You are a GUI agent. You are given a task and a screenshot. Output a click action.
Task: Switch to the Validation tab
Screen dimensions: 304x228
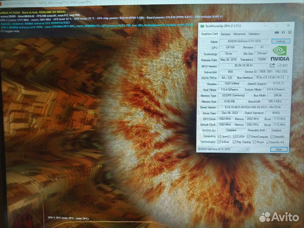(254, 34)
